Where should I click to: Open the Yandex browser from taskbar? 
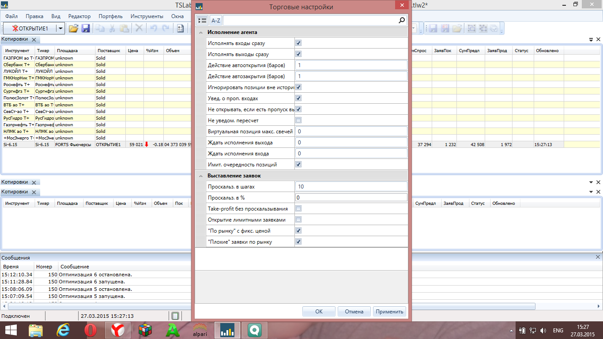click(117, 330)
